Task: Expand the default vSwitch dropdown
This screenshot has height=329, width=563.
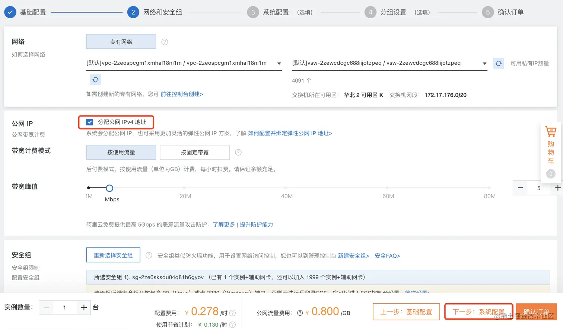Action: pos(389,63)
